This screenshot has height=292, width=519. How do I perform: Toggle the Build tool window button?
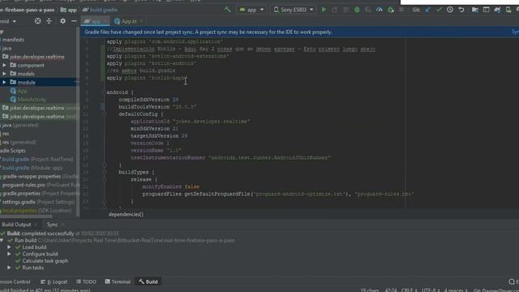coord(148,281)
